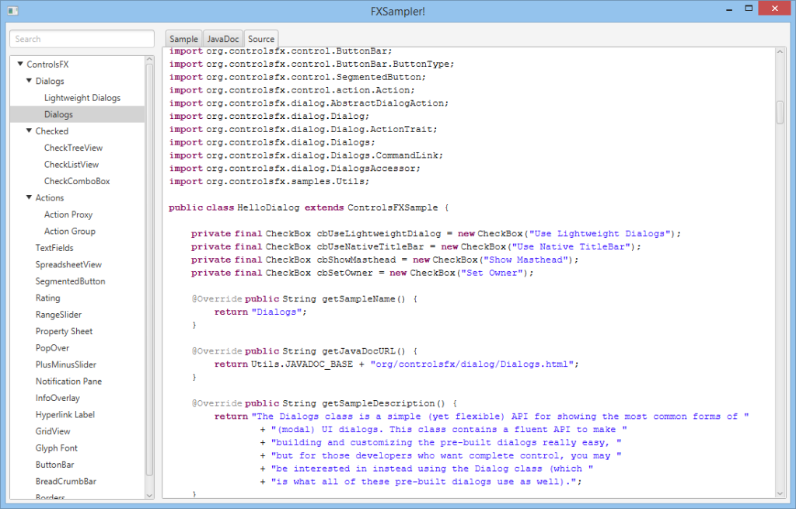This screenshot has width=796, height=509.
Task: Click the 'getSampleDescription()' method name
Action: click(x=383, y=403)
